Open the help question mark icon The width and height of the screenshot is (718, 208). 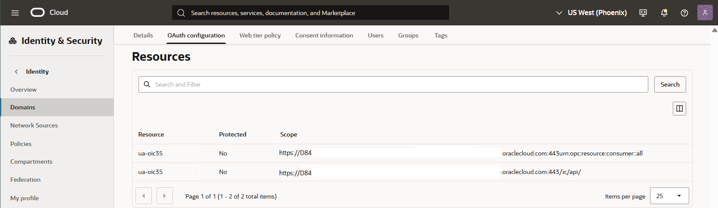[x=684, y=13]
